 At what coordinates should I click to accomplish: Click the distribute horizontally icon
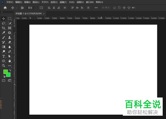[x=88, y=8]
